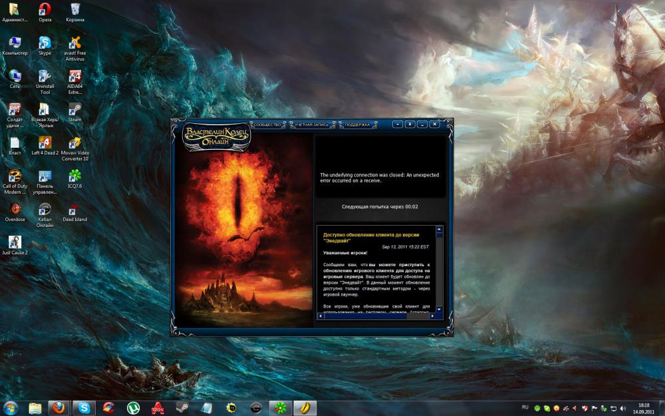Click the "Следующая попытка через 00:02" text
The width and height of the screenshot is (665, 416).
click(380, 207)
